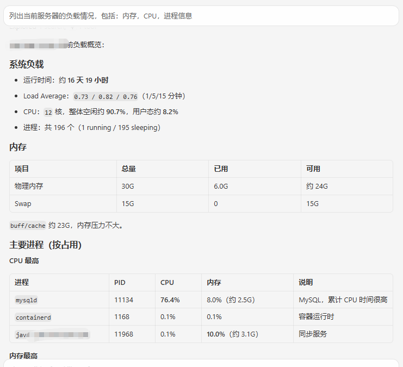
Task: Click the '说明' column header
Action: [306, 282]
